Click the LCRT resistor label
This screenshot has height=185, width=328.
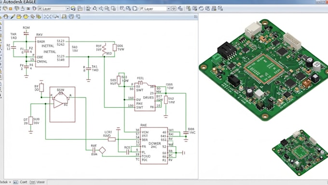pyautogui.click(x=108, y=132)
